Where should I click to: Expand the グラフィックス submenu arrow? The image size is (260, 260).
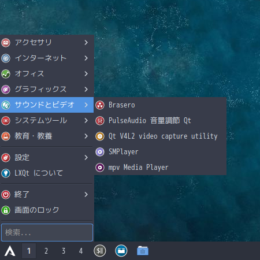86,90
